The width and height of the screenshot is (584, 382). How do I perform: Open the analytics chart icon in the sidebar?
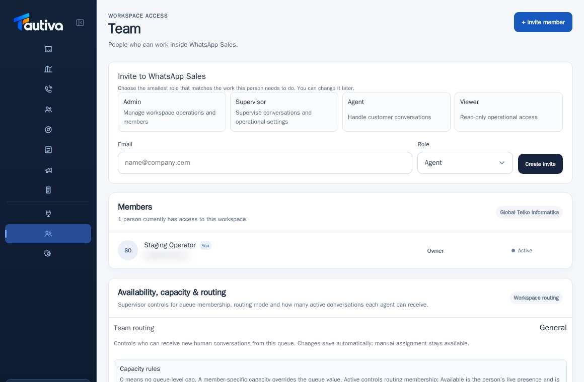(x=48, y=69)
